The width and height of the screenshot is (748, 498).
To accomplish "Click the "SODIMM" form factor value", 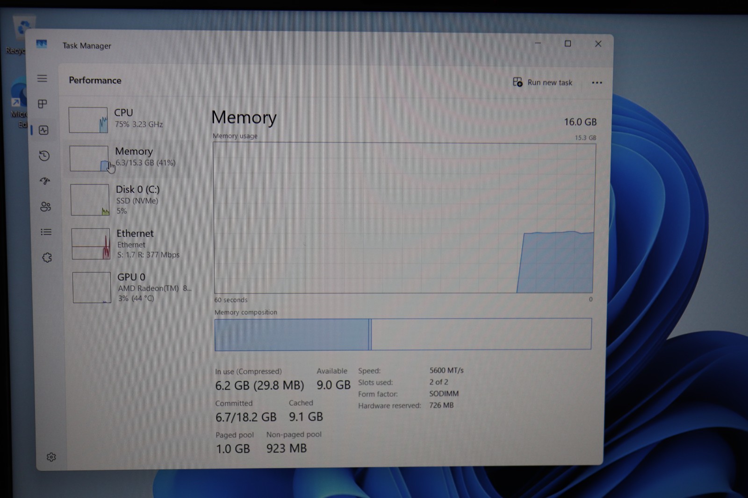I will (x=444, y=394).
